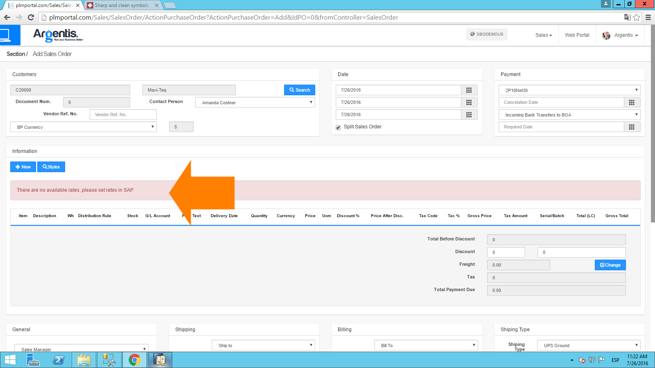The width and height of the screenshot is (655, 368).
Task: Add a new item with New button
Action: [x=23, y=167]
